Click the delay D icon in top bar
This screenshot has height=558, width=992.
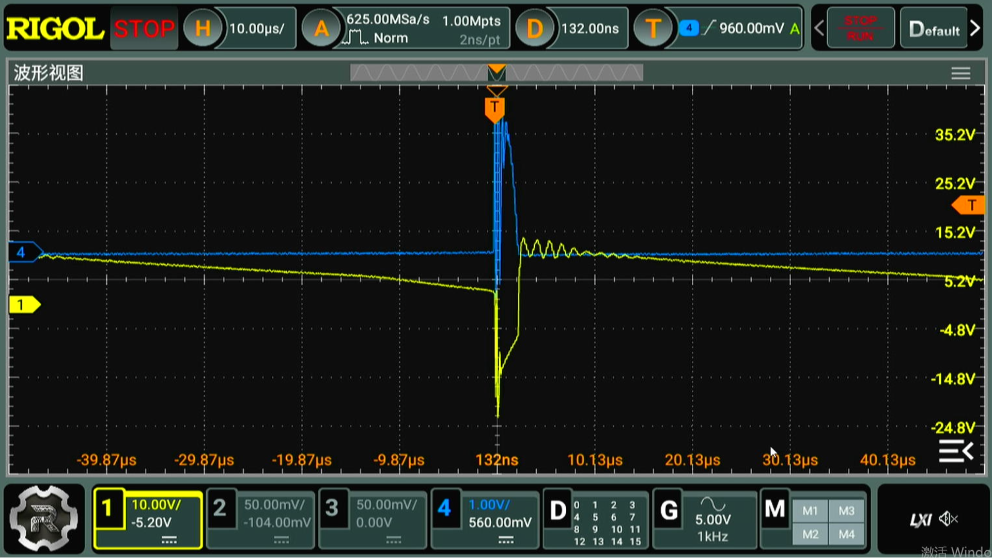534,28
